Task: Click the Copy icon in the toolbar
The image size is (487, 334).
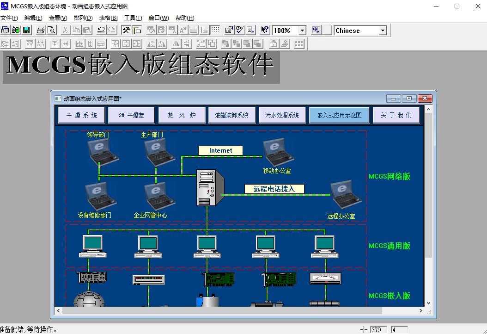Action: coord(76,30)
